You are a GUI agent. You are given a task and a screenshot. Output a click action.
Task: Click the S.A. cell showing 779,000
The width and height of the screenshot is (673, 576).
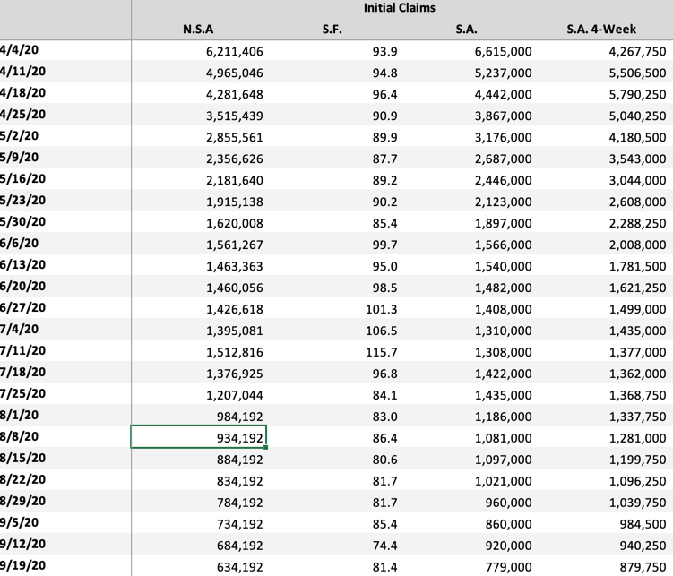509,567
